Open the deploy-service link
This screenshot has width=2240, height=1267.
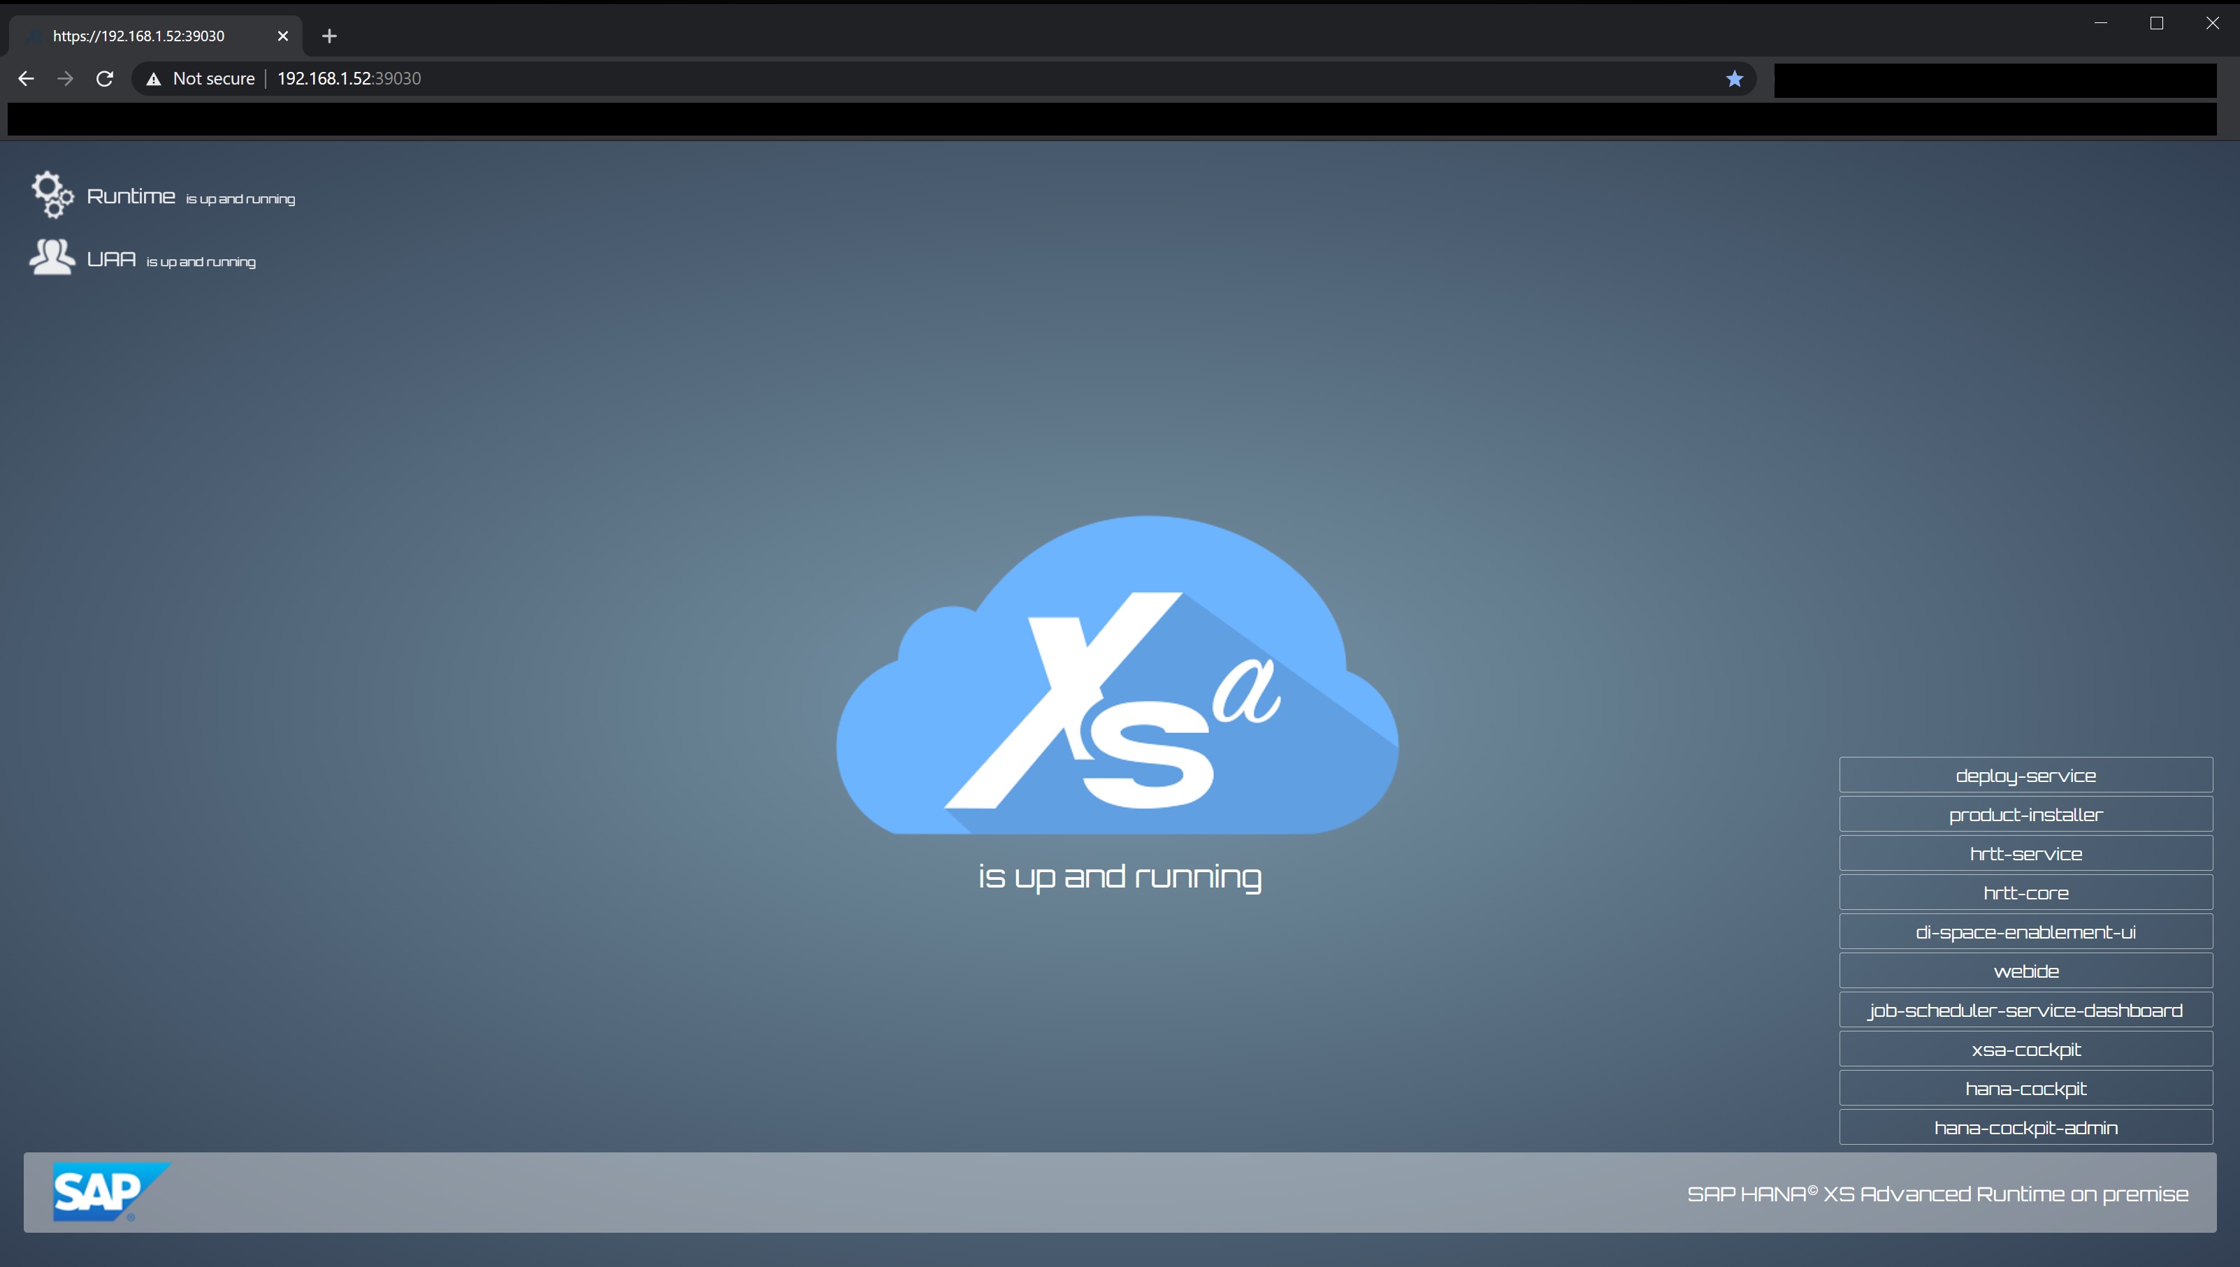coord(2025,775)
